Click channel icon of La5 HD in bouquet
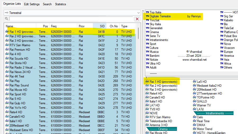The image size is (238, 134). pos(195,81)
